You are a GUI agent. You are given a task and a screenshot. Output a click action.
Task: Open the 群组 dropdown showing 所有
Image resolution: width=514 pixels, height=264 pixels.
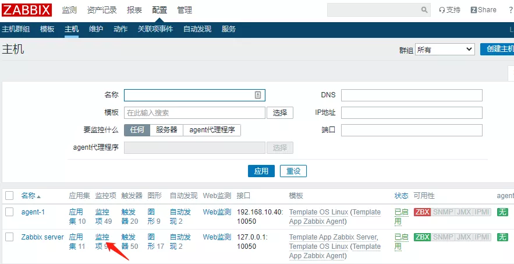click(x=445, y=50)
